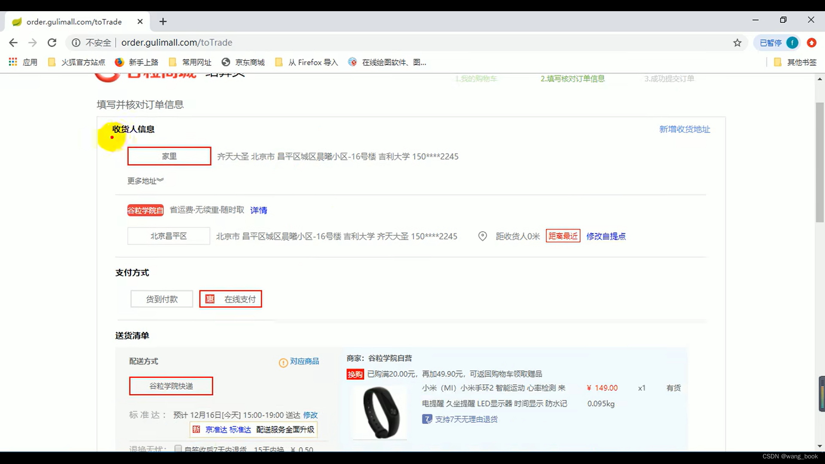
Task: Bookmark this page with the star
Action: [x=737, y=43]
